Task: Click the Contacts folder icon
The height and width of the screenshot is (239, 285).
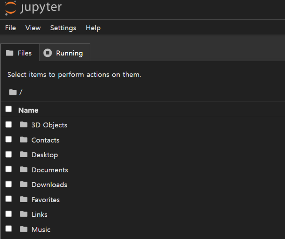Action: click(x=24, y=140)
